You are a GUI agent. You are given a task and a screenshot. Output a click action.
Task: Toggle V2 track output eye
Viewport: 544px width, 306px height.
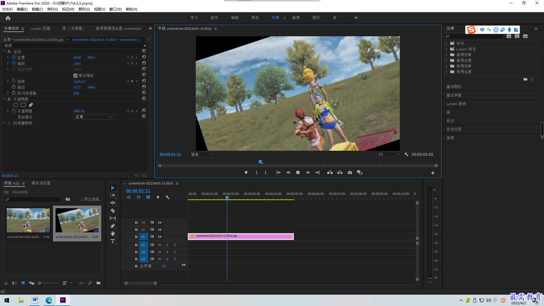pos(160,229)
